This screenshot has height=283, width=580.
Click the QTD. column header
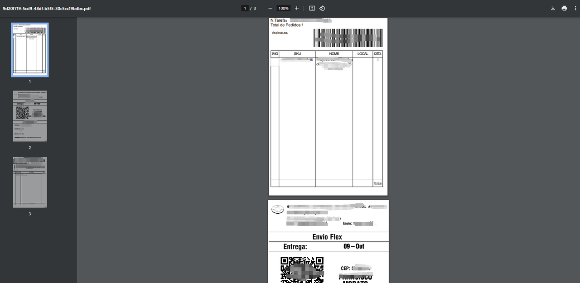click(x=377, y=54)
